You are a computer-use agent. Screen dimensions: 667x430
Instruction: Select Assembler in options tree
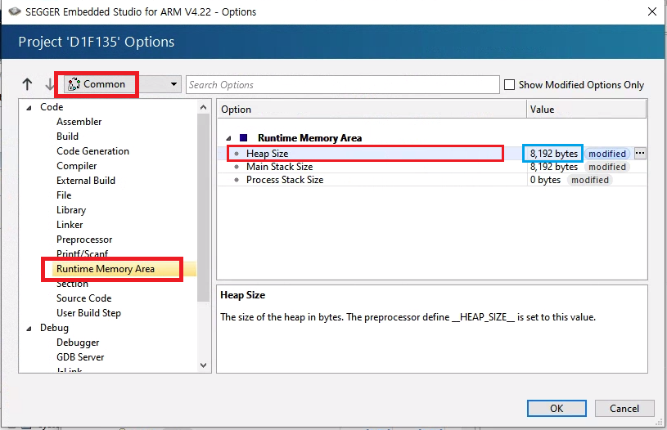point(79,122)
